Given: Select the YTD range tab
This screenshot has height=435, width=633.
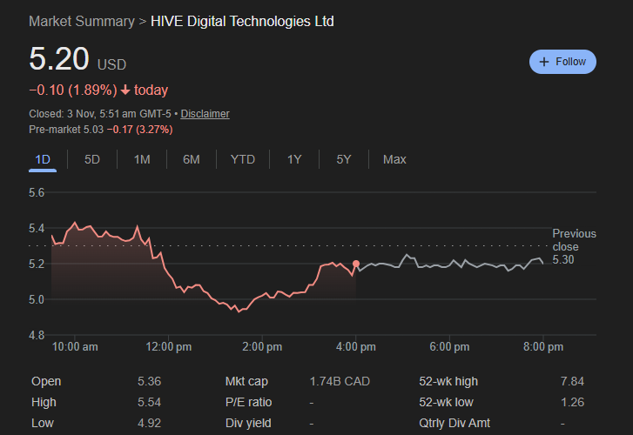Looking at the screenshot, I should [243, 159].
